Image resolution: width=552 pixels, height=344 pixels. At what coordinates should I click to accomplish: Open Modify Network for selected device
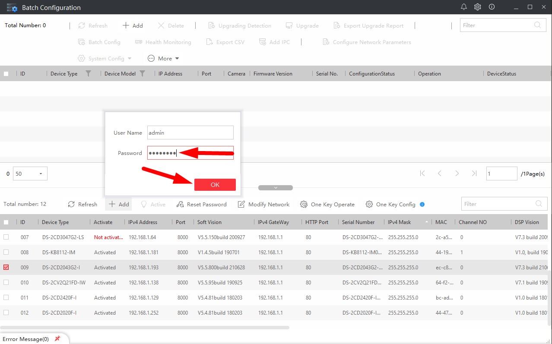pos(263,204)
